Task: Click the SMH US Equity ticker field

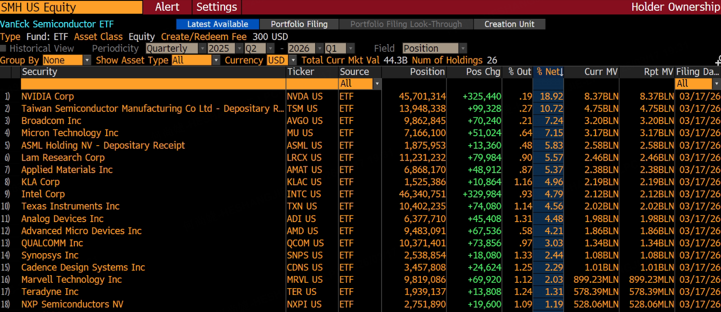Action: pyautogui.click(x=71, y=7)
